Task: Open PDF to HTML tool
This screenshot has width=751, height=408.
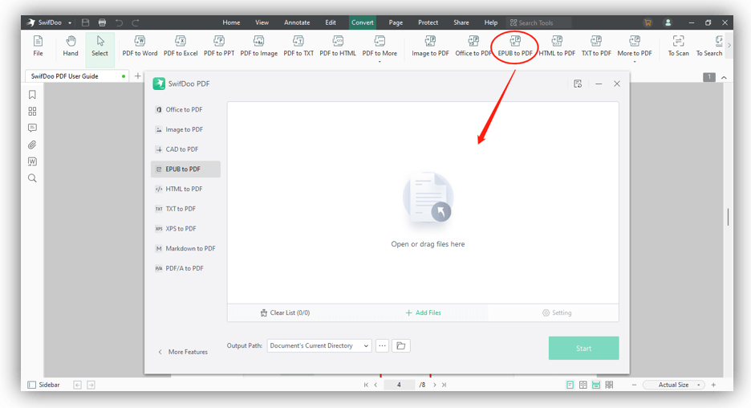Action: pos(338,46)
